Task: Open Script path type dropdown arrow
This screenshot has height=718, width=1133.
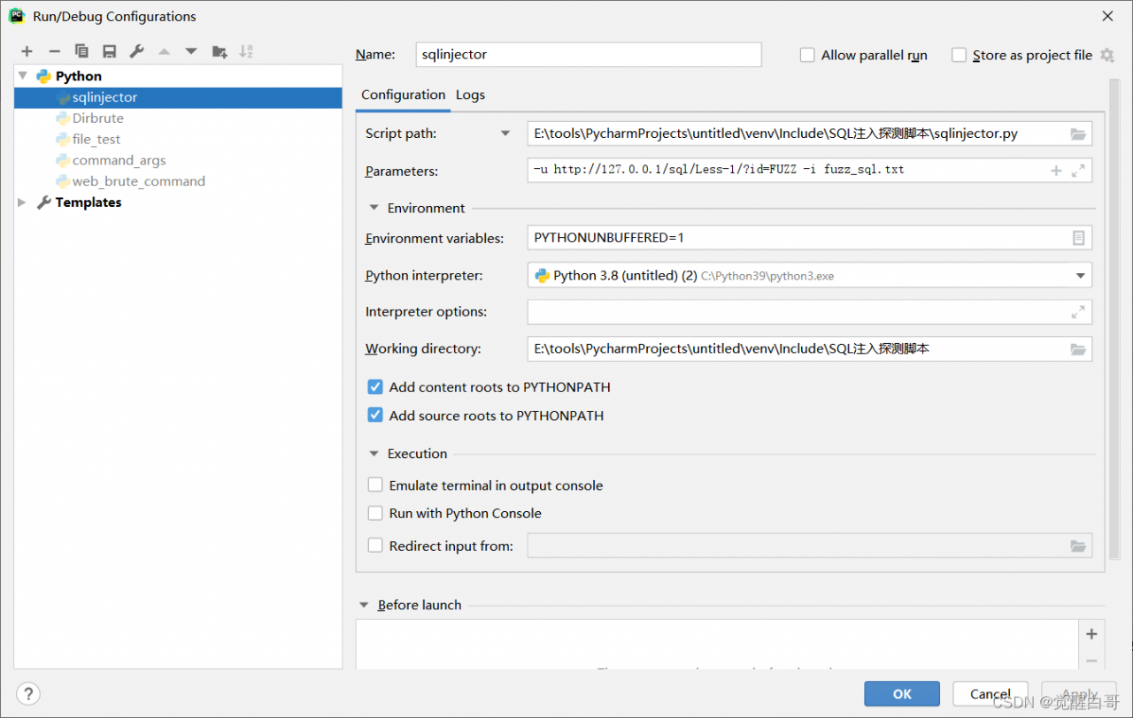Action: pos(505,134)
